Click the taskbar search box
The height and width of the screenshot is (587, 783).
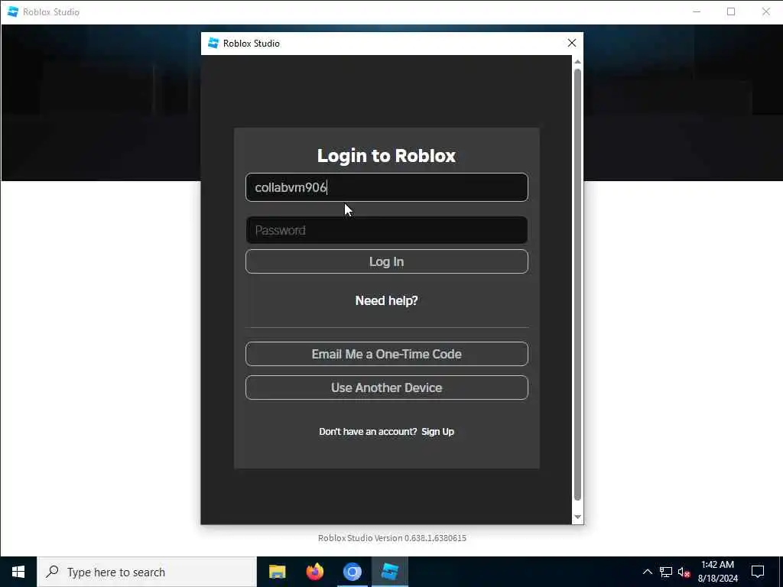tap(147, 572)
